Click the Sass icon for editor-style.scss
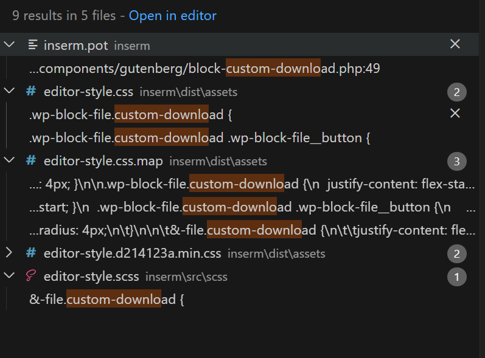The width and height of the screenshot is (485, 358). 31,277
